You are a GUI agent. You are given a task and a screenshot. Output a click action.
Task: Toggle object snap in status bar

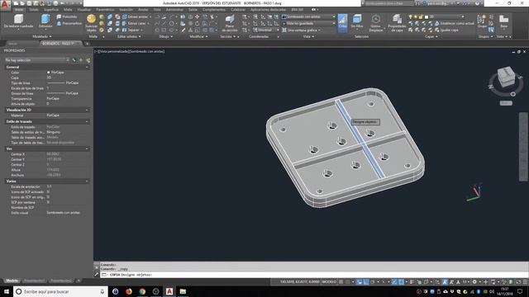tap(401, 281)
